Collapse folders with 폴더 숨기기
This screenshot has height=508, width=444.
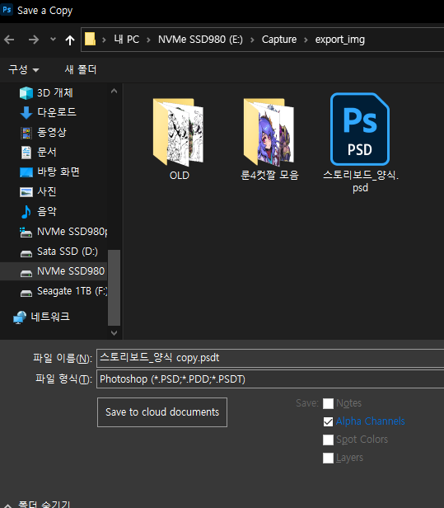coord(37,504)
